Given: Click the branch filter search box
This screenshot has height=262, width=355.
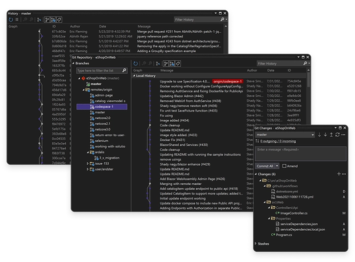Looking at the screenshot, I should (99, 70).
